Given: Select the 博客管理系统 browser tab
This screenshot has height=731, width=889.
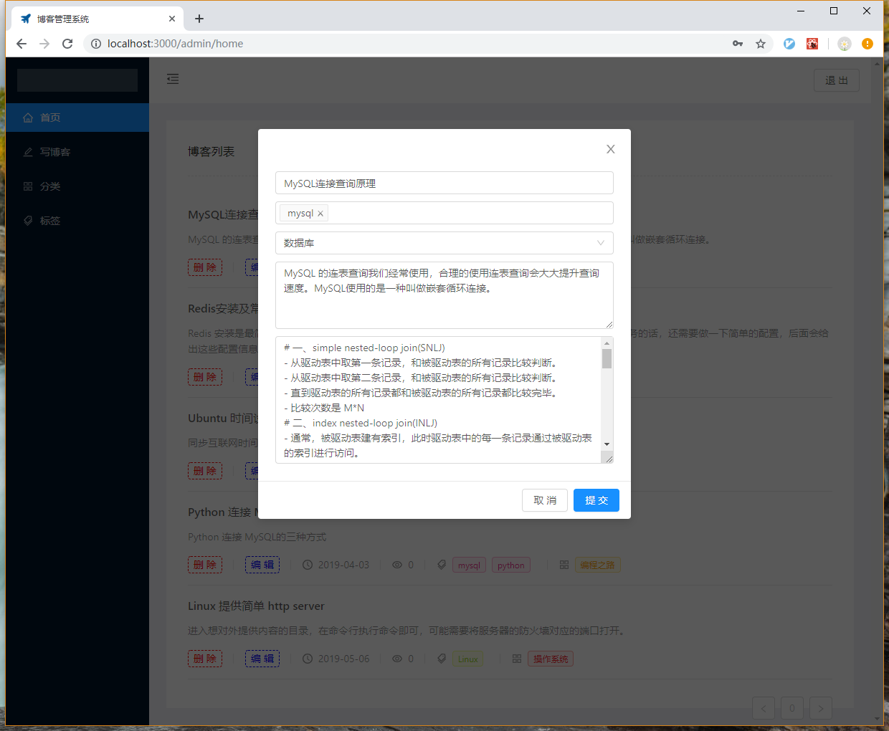Looking at the screenshot, I should [98, 19].
